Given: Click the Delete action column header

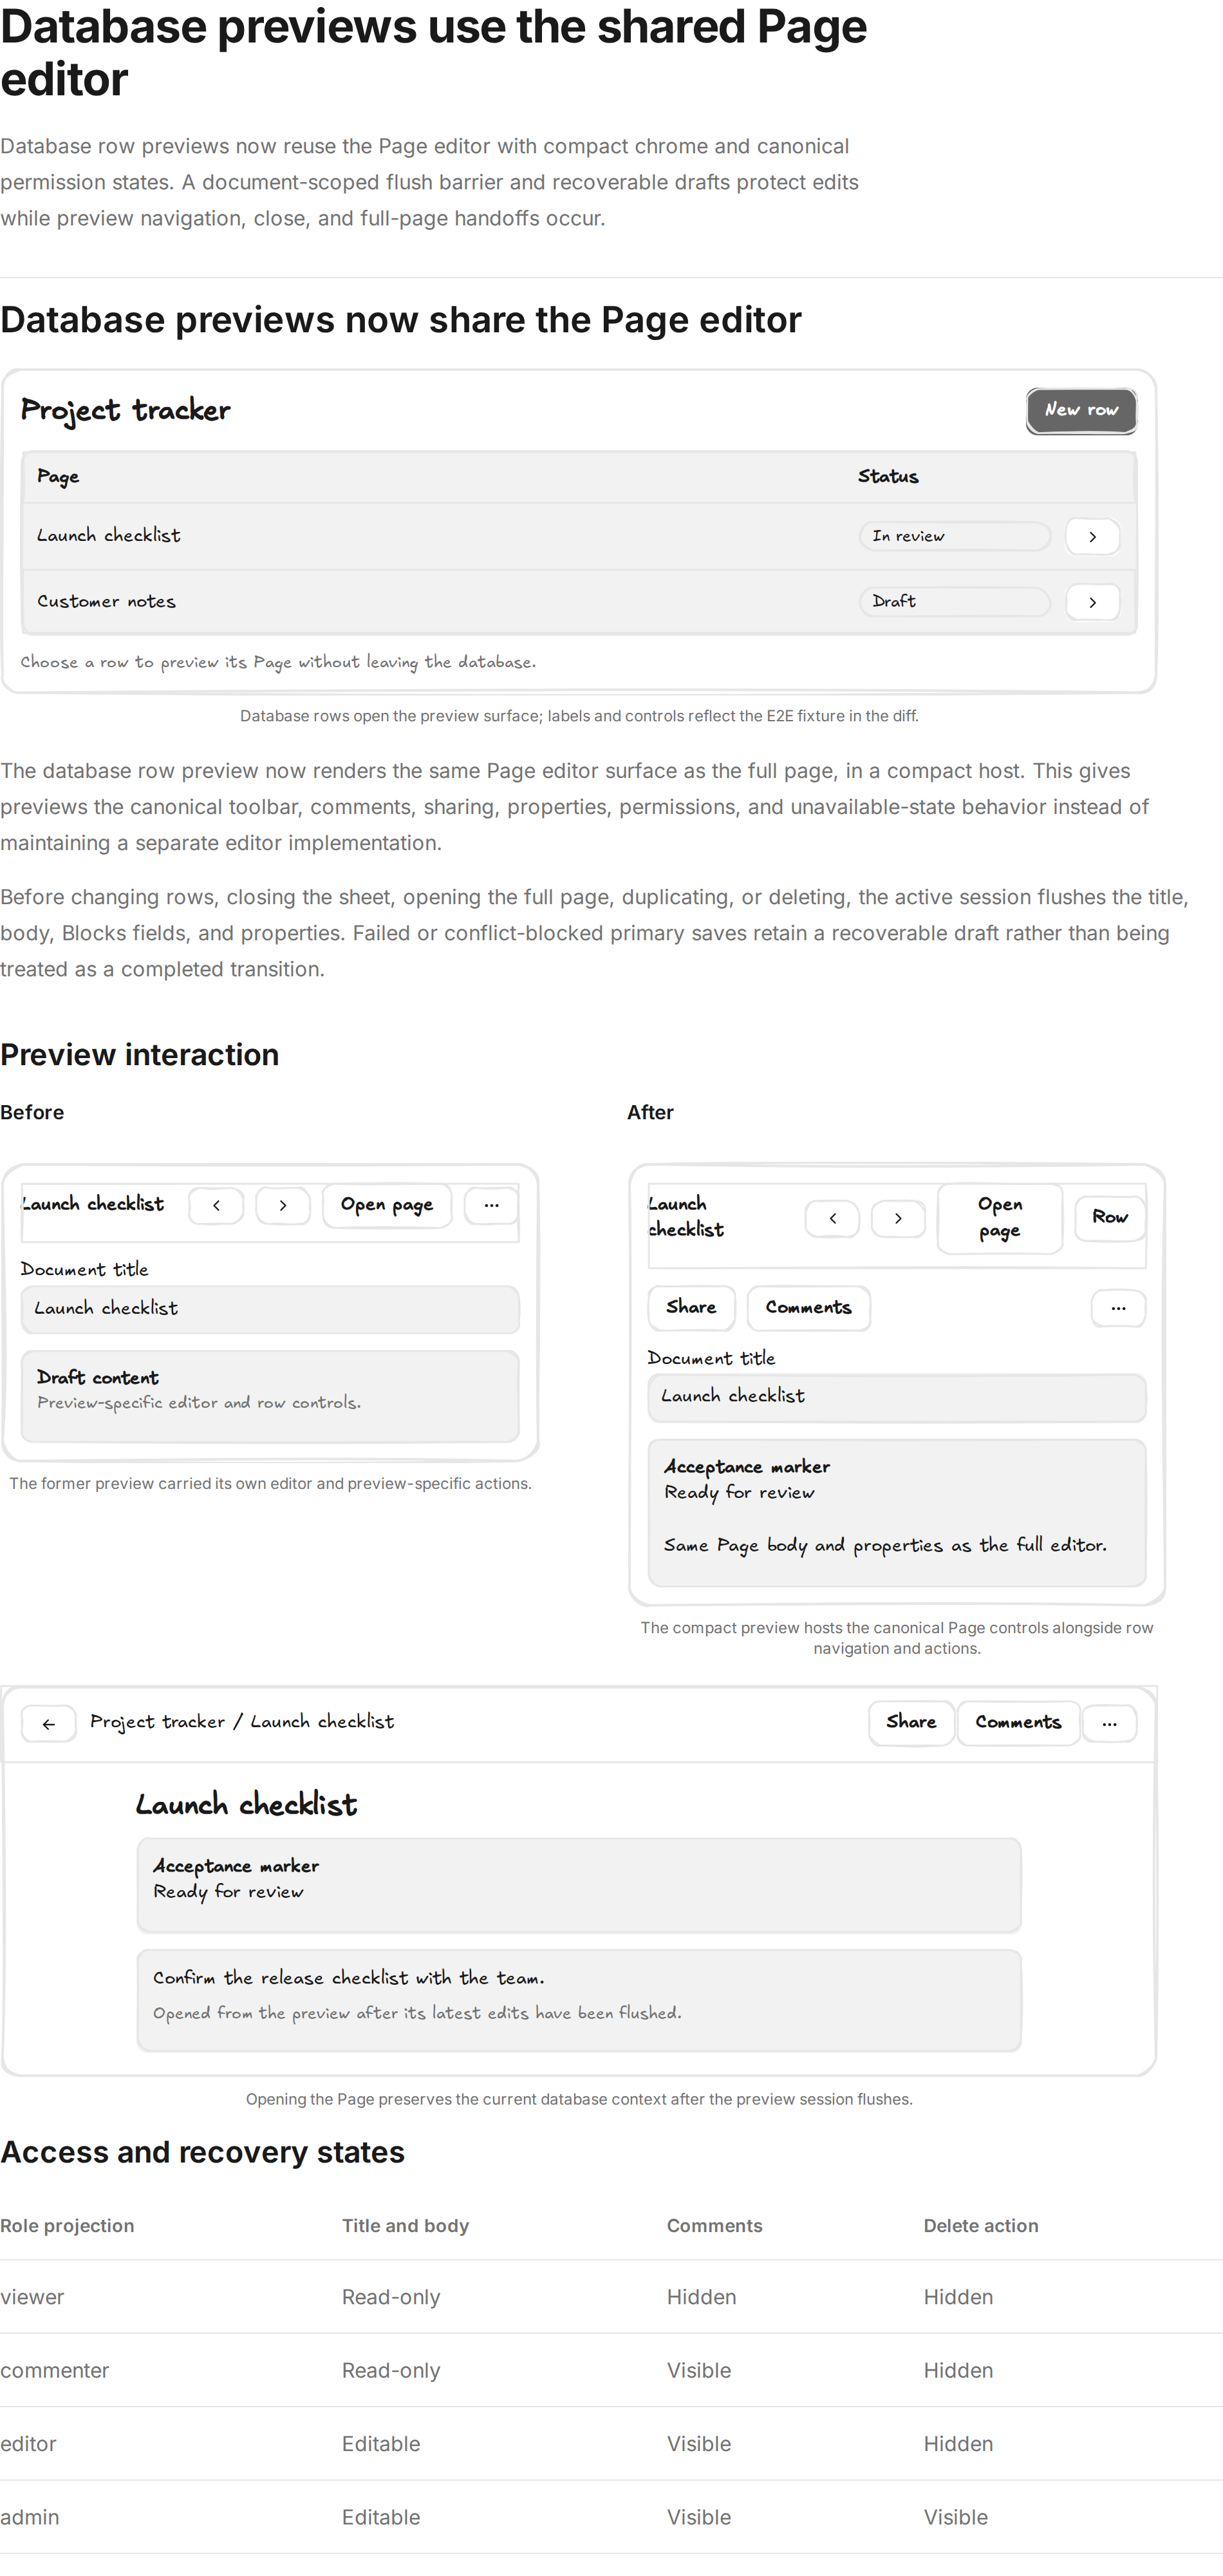Looking at the screenshot, I should [x=981, y=2225].
